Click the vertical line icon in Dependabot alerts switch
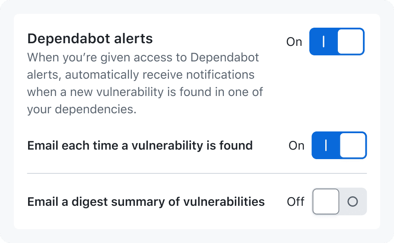394x243 pixels. pyautogui.click(x=324, y=42)
